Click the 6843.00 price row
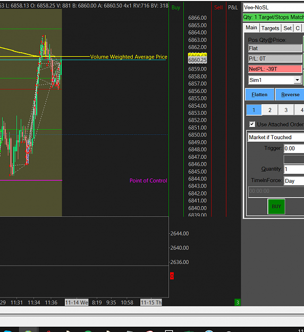304x332 pixels. click(x=198, y=186)
